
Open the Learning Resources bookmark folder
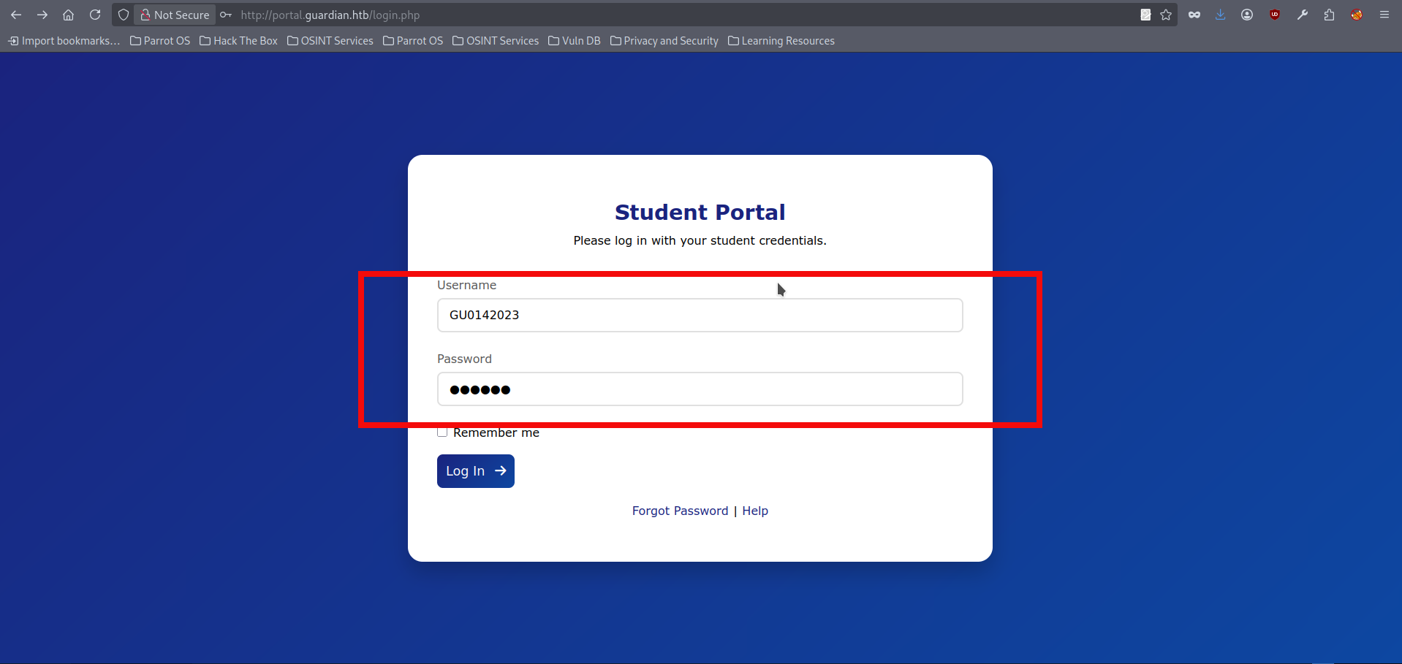781,41
